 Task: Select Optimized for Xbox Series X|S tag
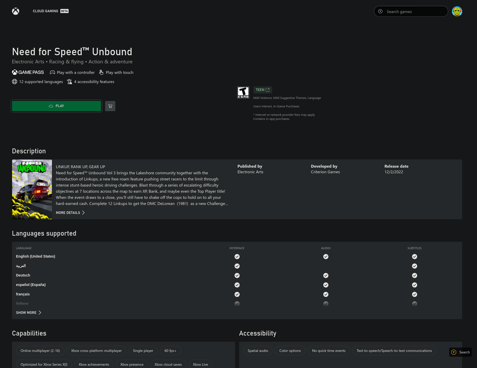(x=44, y=364)
